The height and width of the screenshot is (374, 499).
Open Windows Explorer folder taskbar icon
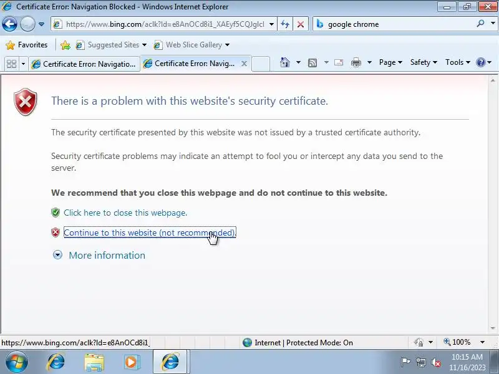[94, 363]
